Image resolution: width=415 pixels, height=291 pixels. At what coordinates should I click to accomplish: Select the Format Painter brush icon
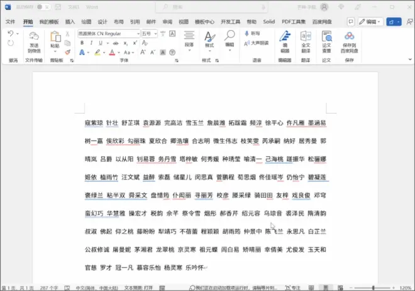68,52
